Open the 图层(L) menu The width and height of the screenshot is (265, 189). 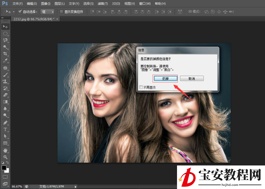pos(60,4)
